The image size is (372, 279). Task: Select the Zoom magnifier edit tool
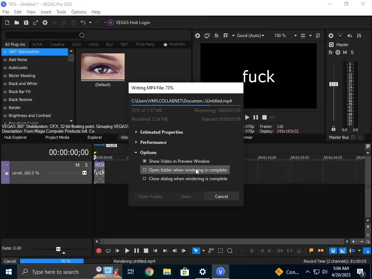tap(230, 251)
